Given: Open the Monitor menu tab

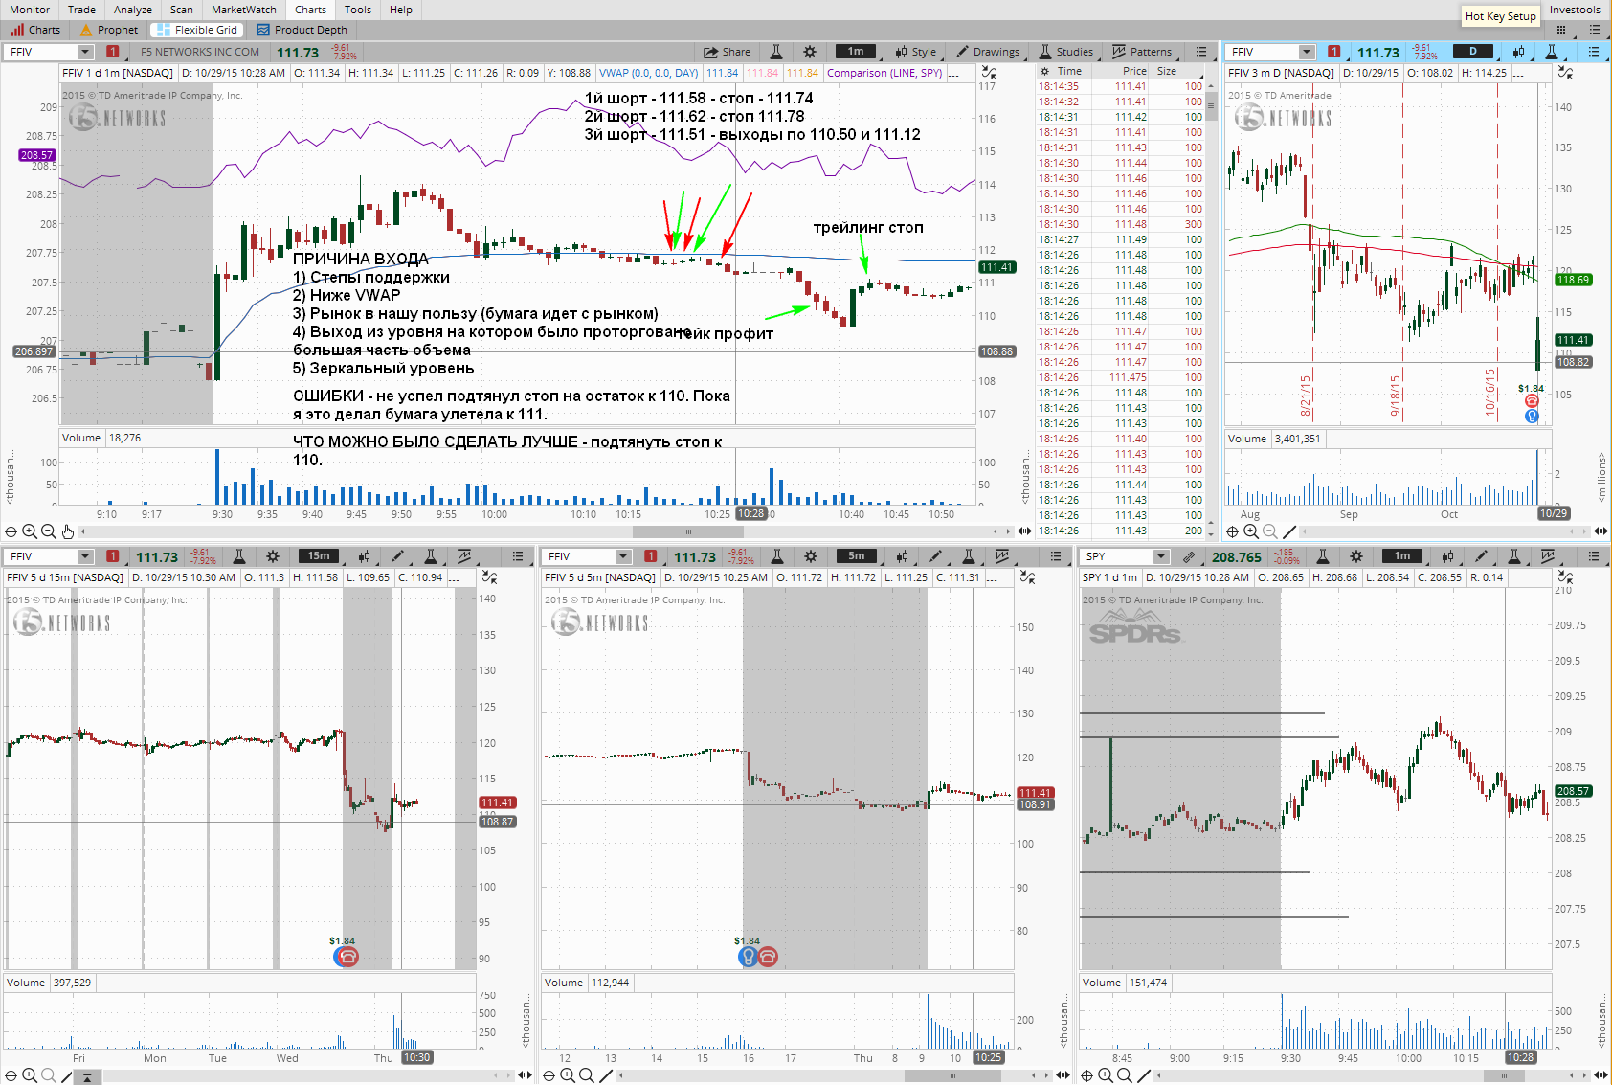Looking at the screenshot, I should pos(30,10).
